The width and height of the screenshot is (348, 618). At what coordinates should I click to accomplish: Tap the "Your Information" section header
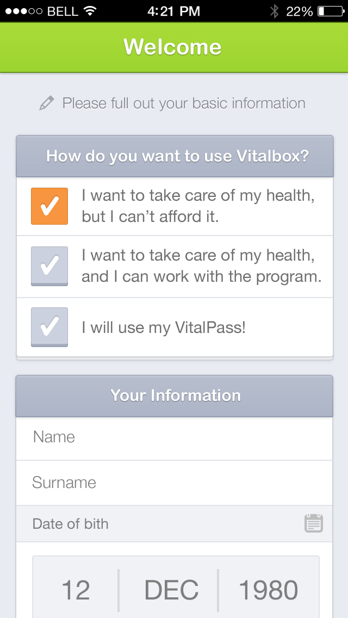[x=175, y=395]
